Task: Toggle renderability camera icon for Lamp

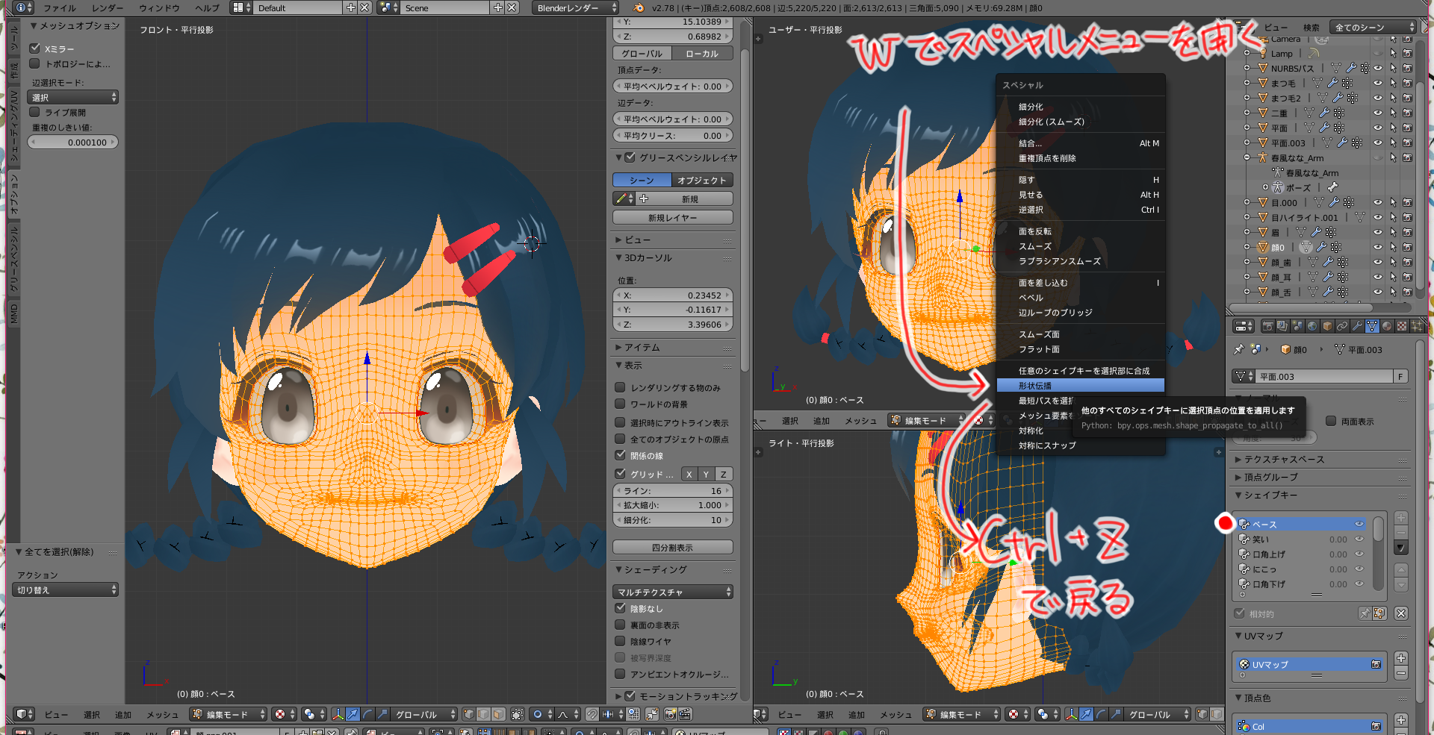Action: coord(1407,53)
